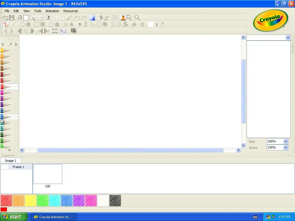The height and width of the screenshot is (221, 295).
Task: Create a new blank page icon
Action: (x=26, y=18)
